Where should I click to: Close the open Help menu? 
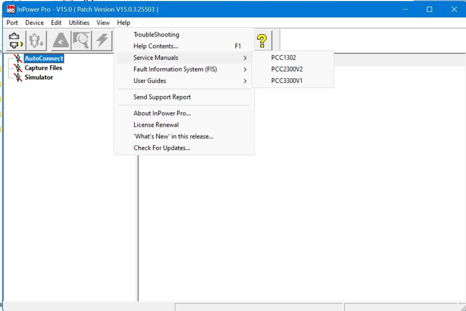click(x=124, y=23)
